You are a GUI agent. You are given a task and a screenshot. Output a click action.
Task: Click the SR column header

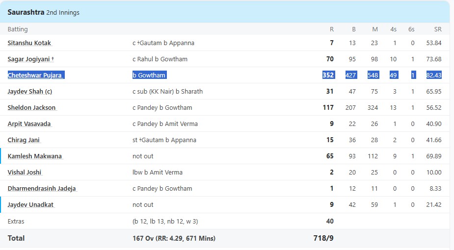point(438,29)
